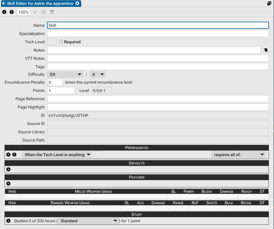Add a prerequisite with the plus icon
The image size is (274, 229).
[x=8, y=155]
